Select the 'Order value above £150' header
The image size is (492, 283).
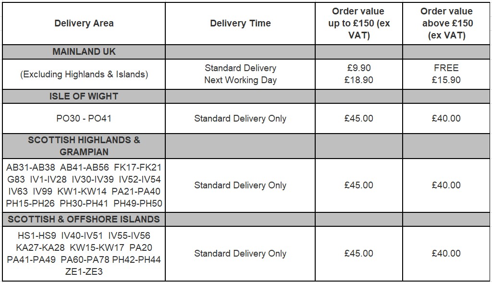446,24
